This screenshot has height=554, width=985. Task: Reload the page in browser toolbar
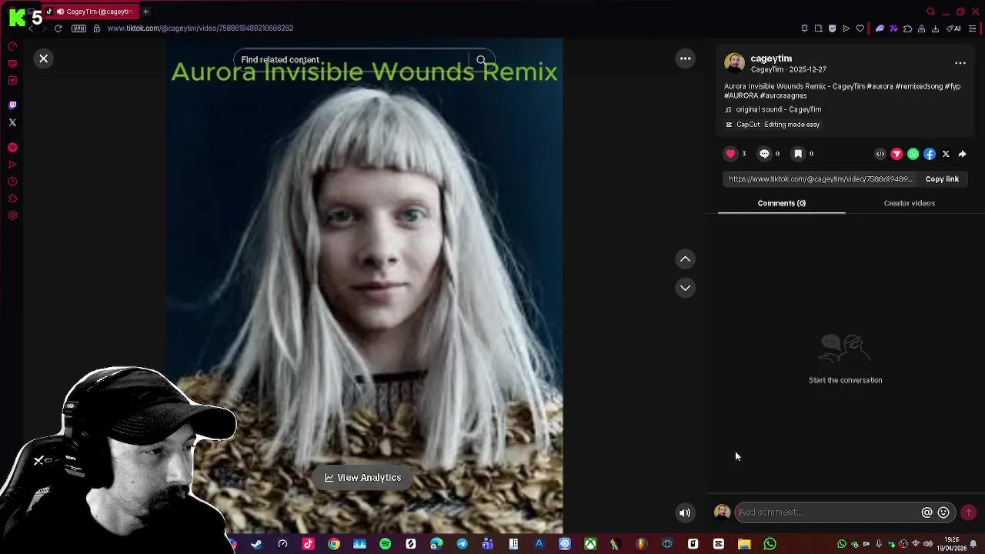[x=58, y=28]
